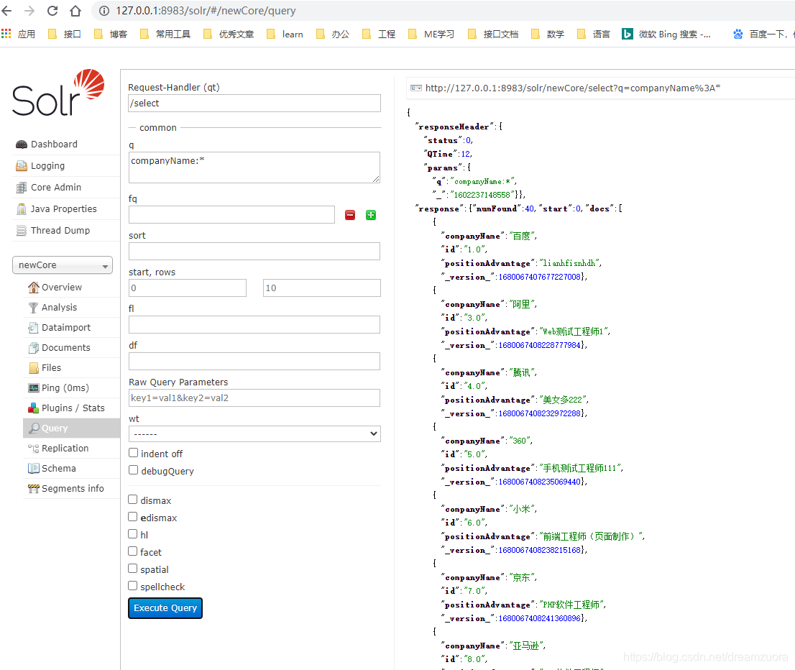Click the Ping monitor icon
Viewport: 795px width, 670px height.
click(34, 388)
